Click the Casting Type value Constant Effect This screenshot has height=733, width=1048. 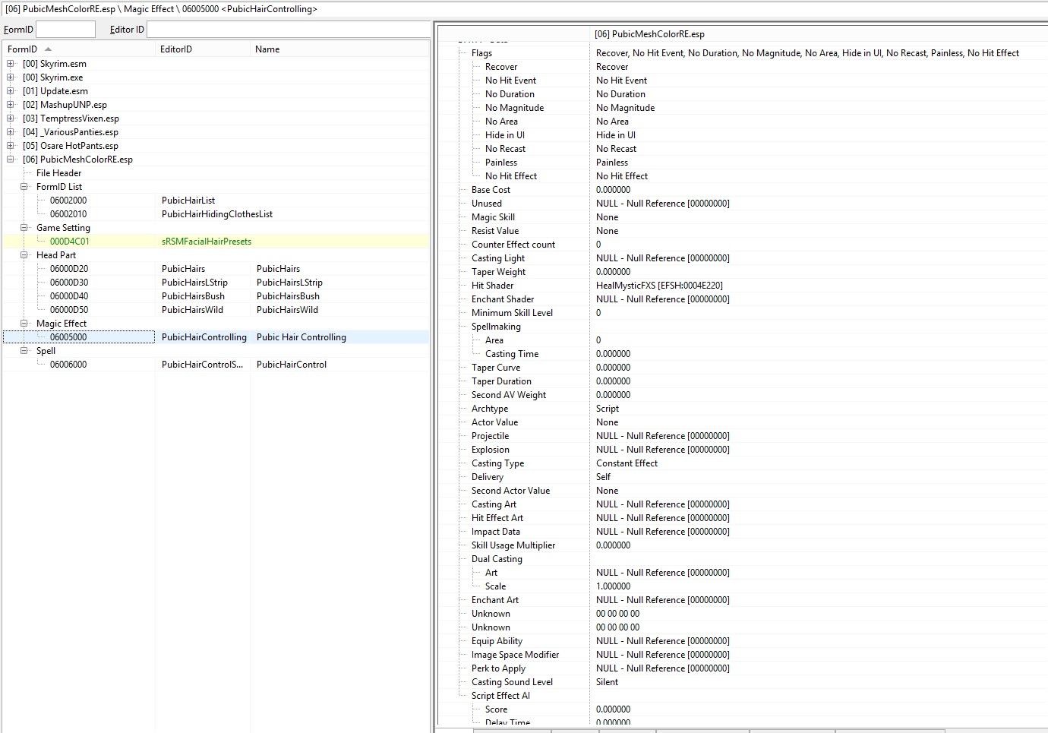[627, 463]
